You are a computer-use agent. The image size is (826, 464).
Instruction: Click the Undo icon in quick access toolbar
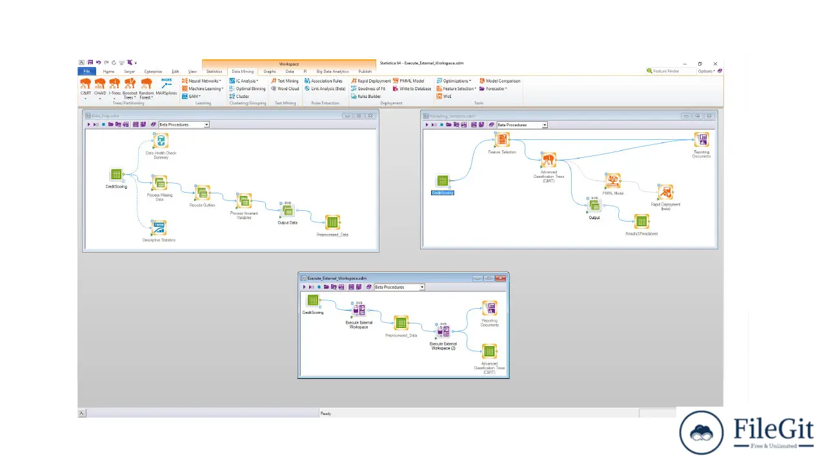[99, 63]
